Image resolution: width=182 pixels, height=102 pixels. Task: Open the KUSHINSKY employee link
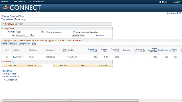pos(18,57)
